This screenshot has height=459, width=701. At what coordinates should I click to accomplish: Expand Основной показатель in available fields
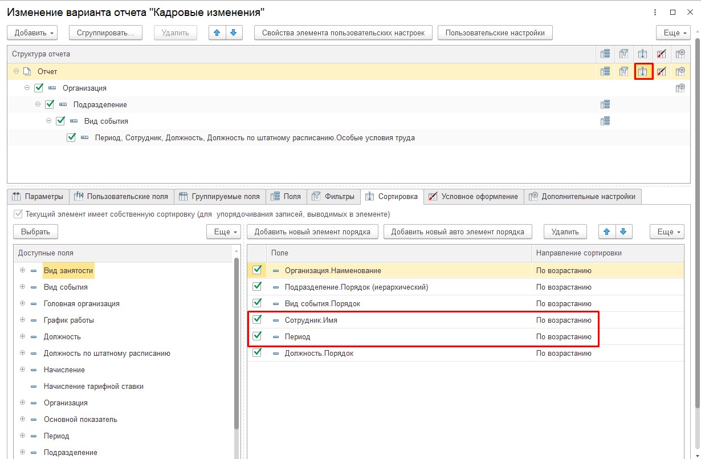pos(23,419)
